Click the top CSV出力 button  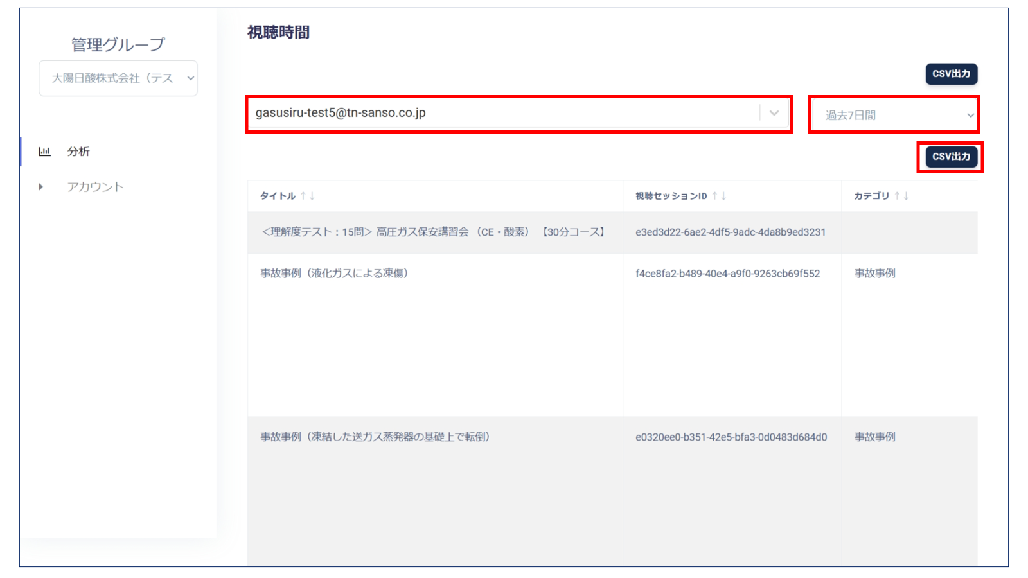[x=951, y=74]
